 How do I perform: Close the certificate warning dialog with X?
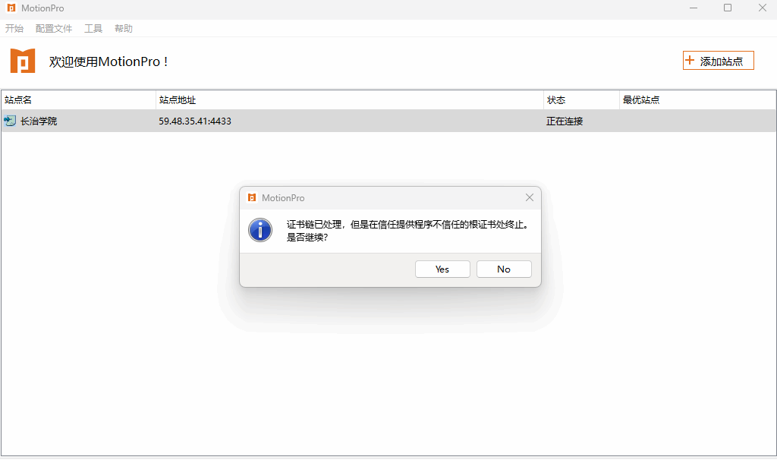pos(530,197)
